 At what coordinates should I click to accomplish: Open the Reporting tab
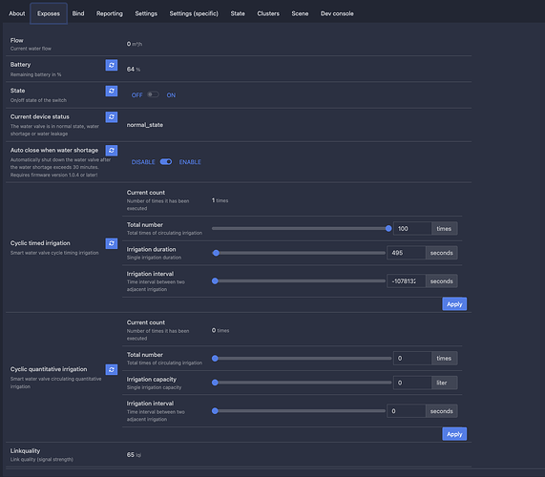(110, 13)
